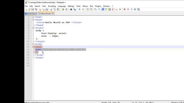Image resolution: width=184 pixels, height=103 pixels.
Task: Switch to the inactive tab left of helloworld.php
Action: click(31, 14)
